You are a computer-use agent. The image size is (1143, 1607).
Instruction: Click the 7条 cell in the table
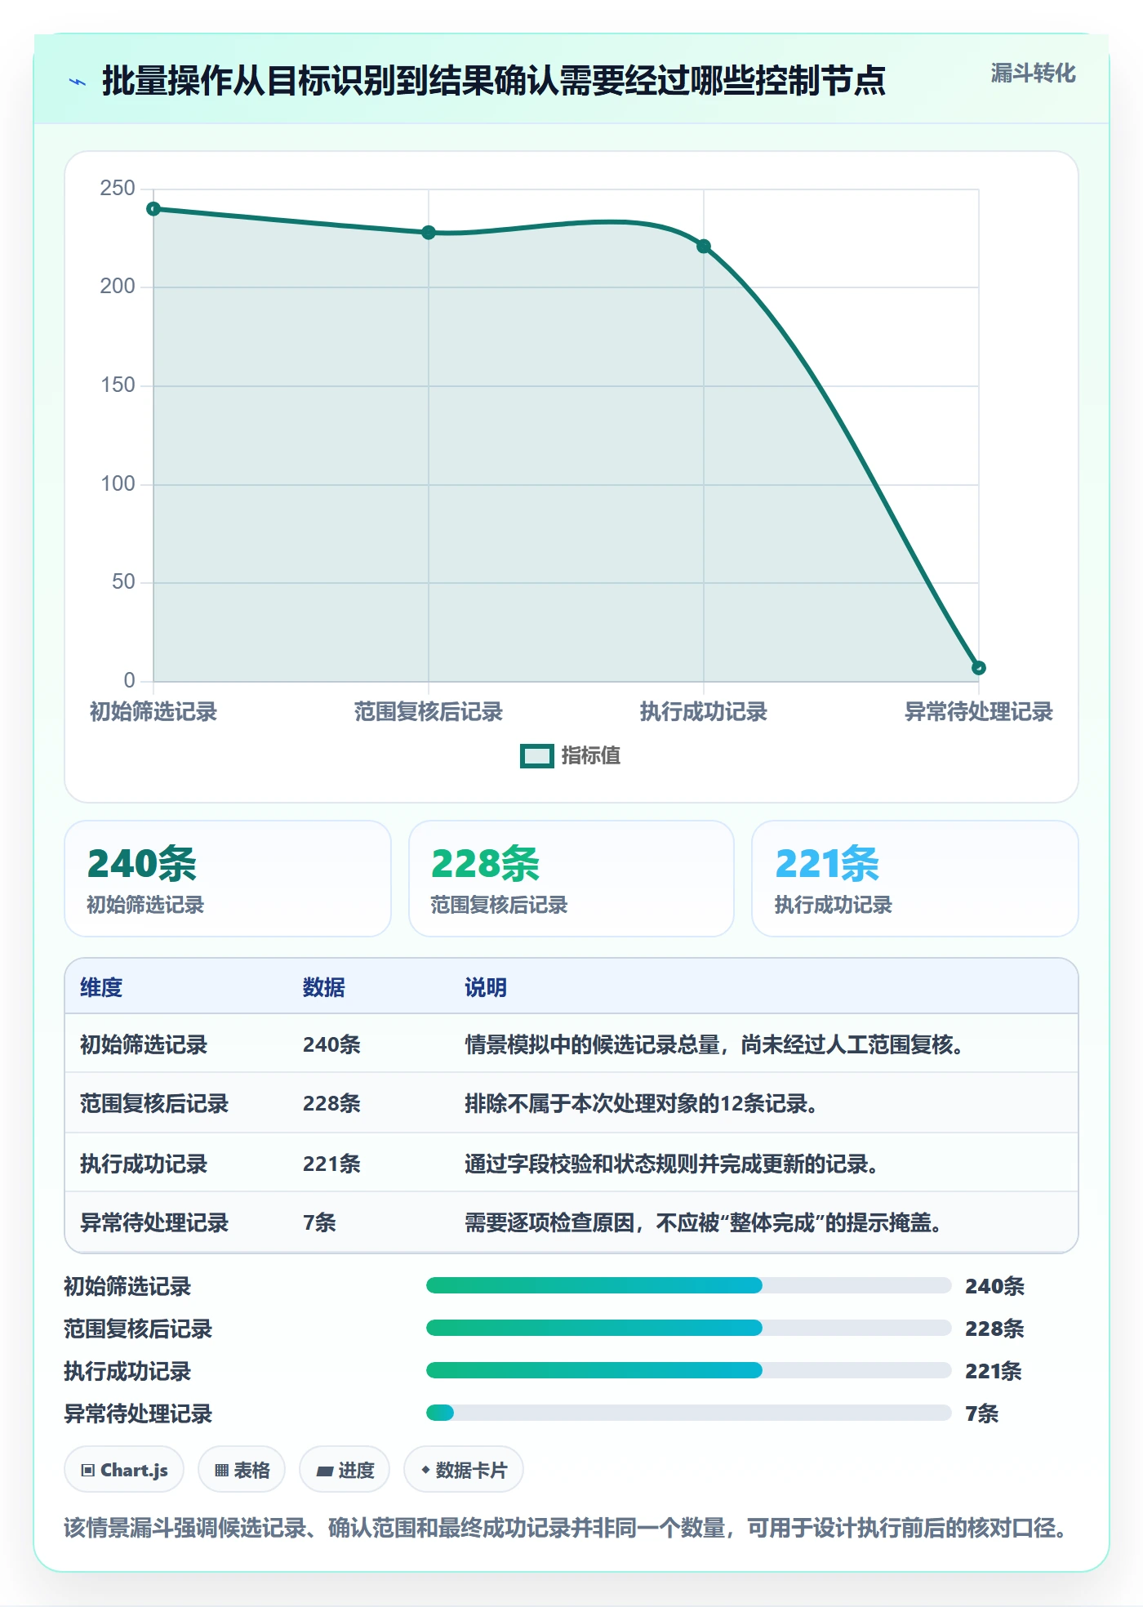pyautogui.click(x=319, y=1222)
